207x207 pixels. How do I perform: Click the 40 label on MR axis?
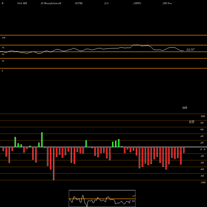pyautogui.click(x=202, y=136)
